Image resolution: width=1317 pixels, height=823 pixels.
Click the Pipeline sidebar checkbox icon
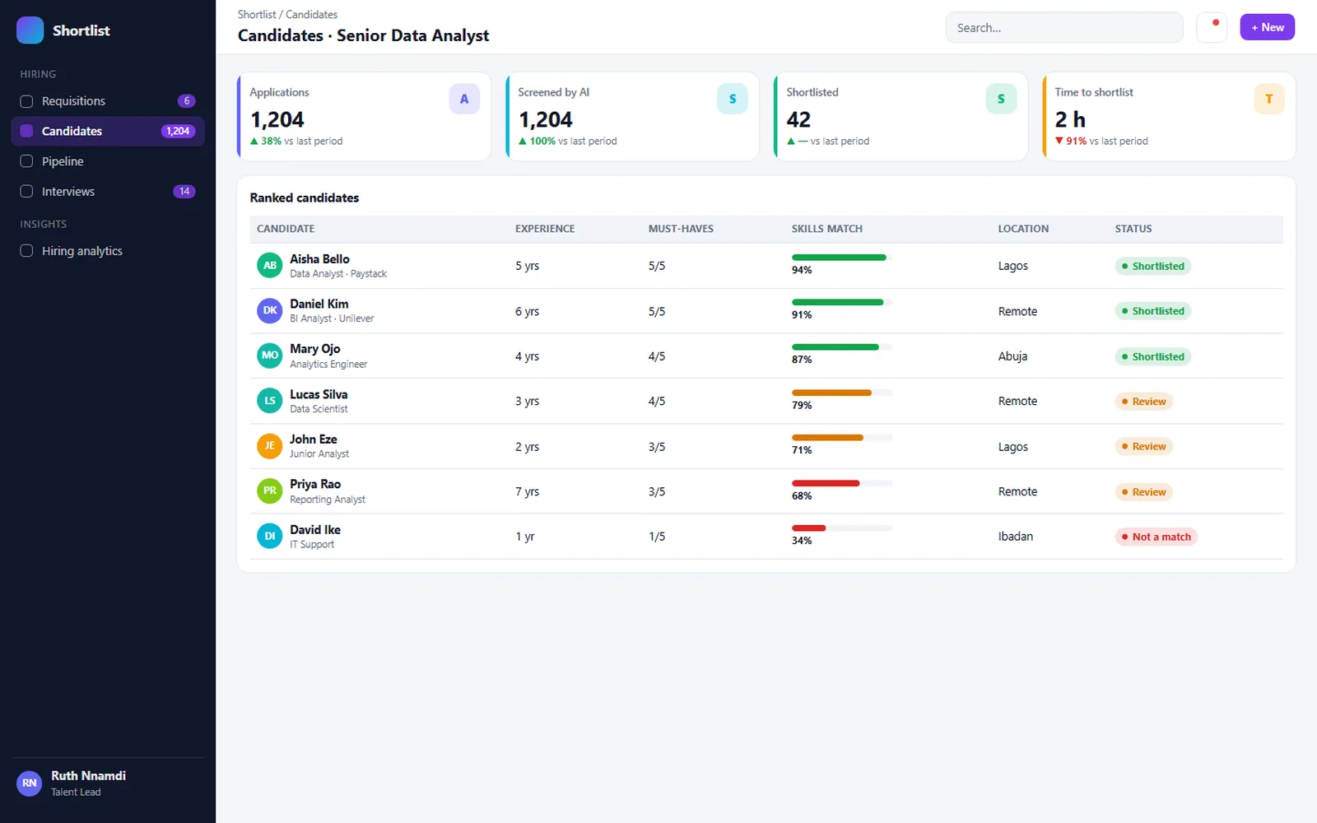click(x=26, y=161)
